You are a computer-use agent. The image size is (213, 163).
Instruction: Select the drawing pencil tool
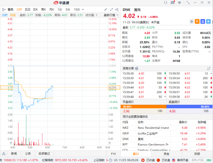[105, 9]
